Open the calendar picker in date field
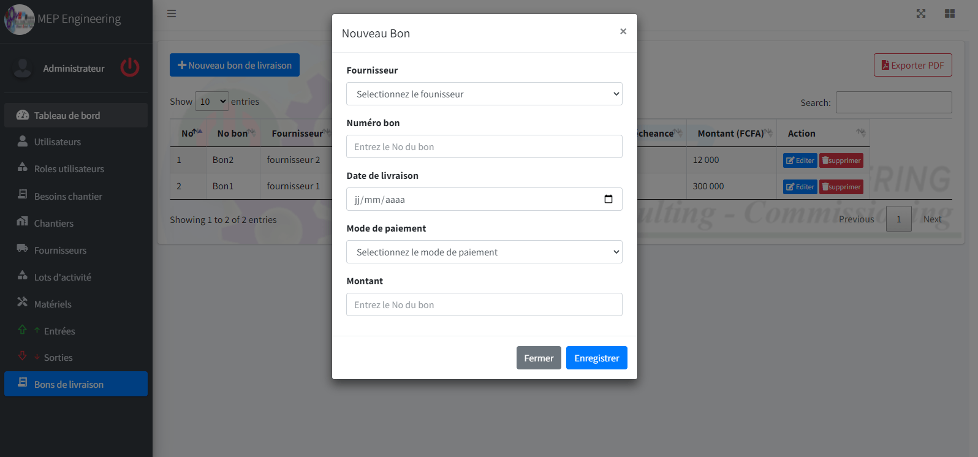This screenshot has height=457, width=978. [608, 199]
